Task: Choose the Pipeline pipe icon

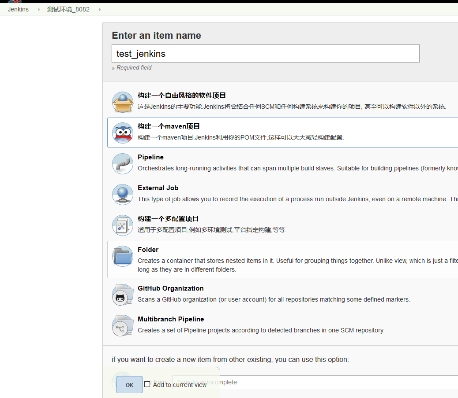Action: click(x=123, y=164)
